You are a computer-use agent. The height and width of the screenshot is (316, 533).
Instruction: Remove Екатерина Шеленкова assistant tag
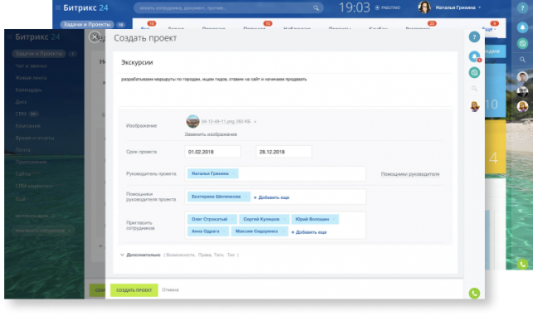[246, 197]
